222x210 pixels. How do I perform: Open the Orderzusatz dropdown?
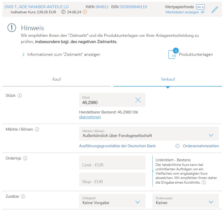click(x=185, y=201)
